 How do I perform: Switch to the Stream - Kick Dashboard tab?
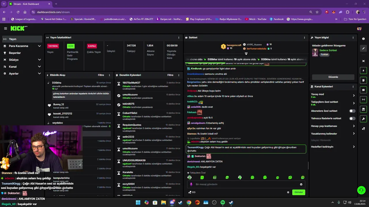[30, 4]
